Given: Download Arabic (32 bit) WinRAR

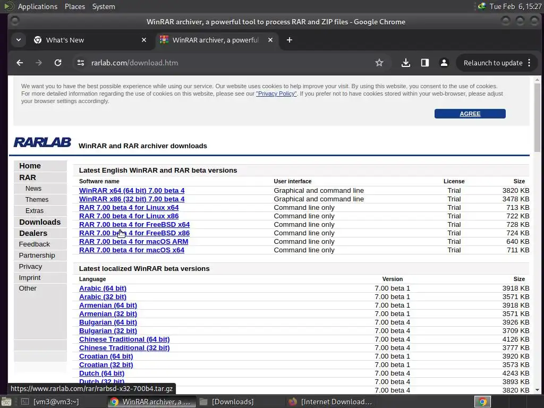Looking at the screenshot, I should [103, 297].
